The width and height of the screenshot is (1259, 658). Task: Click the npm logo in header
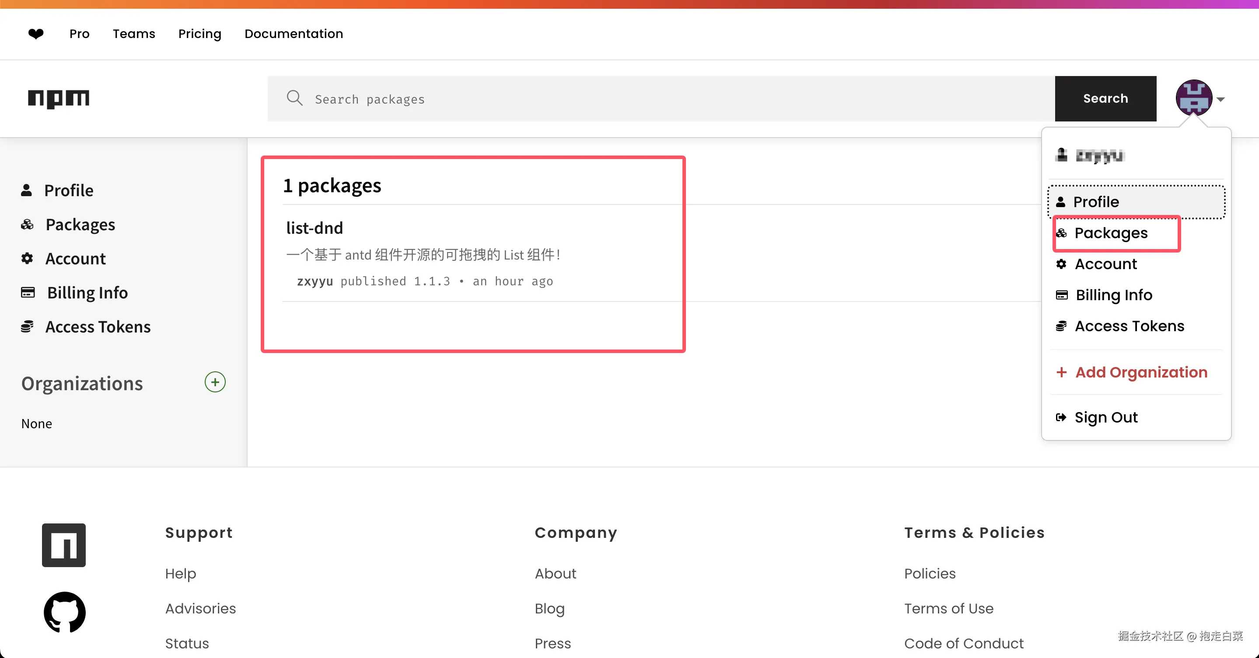(59, 99)
